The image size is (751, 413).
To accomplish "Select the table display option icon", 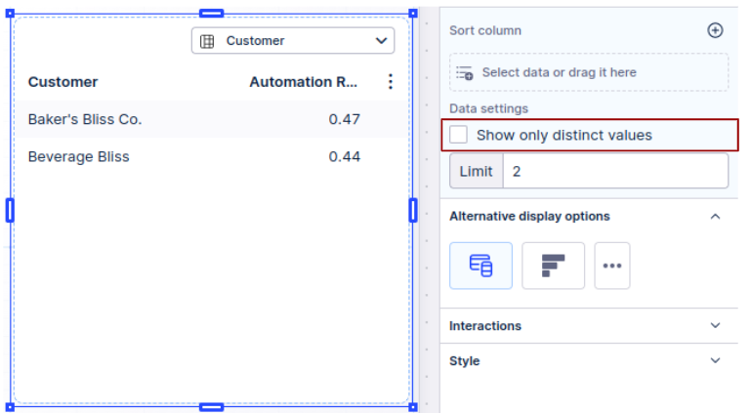I will (480, 266).
